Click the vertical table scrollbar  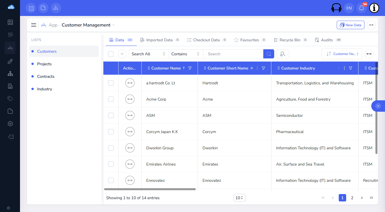pos(376,108)
